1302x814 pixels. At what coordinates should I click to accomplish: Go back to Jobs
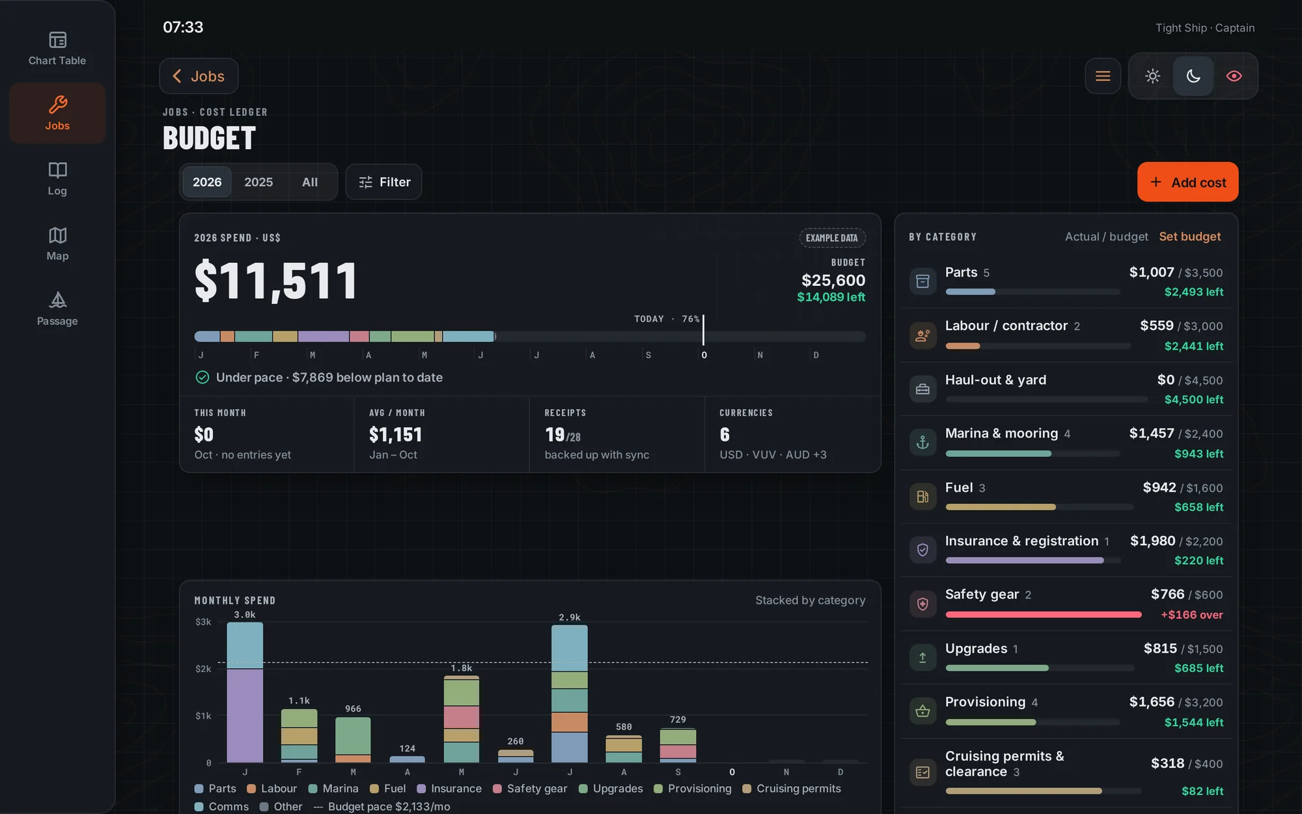(199, 76)
